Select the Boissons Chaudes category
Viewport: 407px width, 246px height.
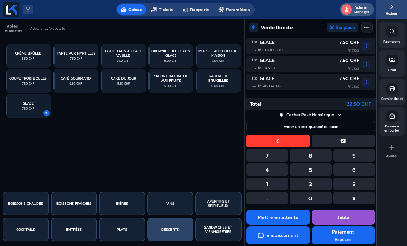coord(26,204)
